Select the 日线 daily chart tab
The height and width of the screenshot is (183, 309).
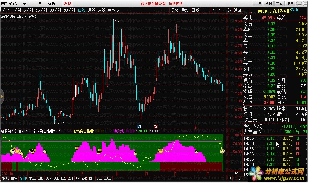click(x=82, y=10)
